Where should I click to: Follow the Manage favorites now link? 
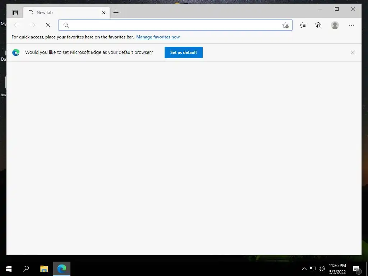pyautogui.click(x=158, y=37)
